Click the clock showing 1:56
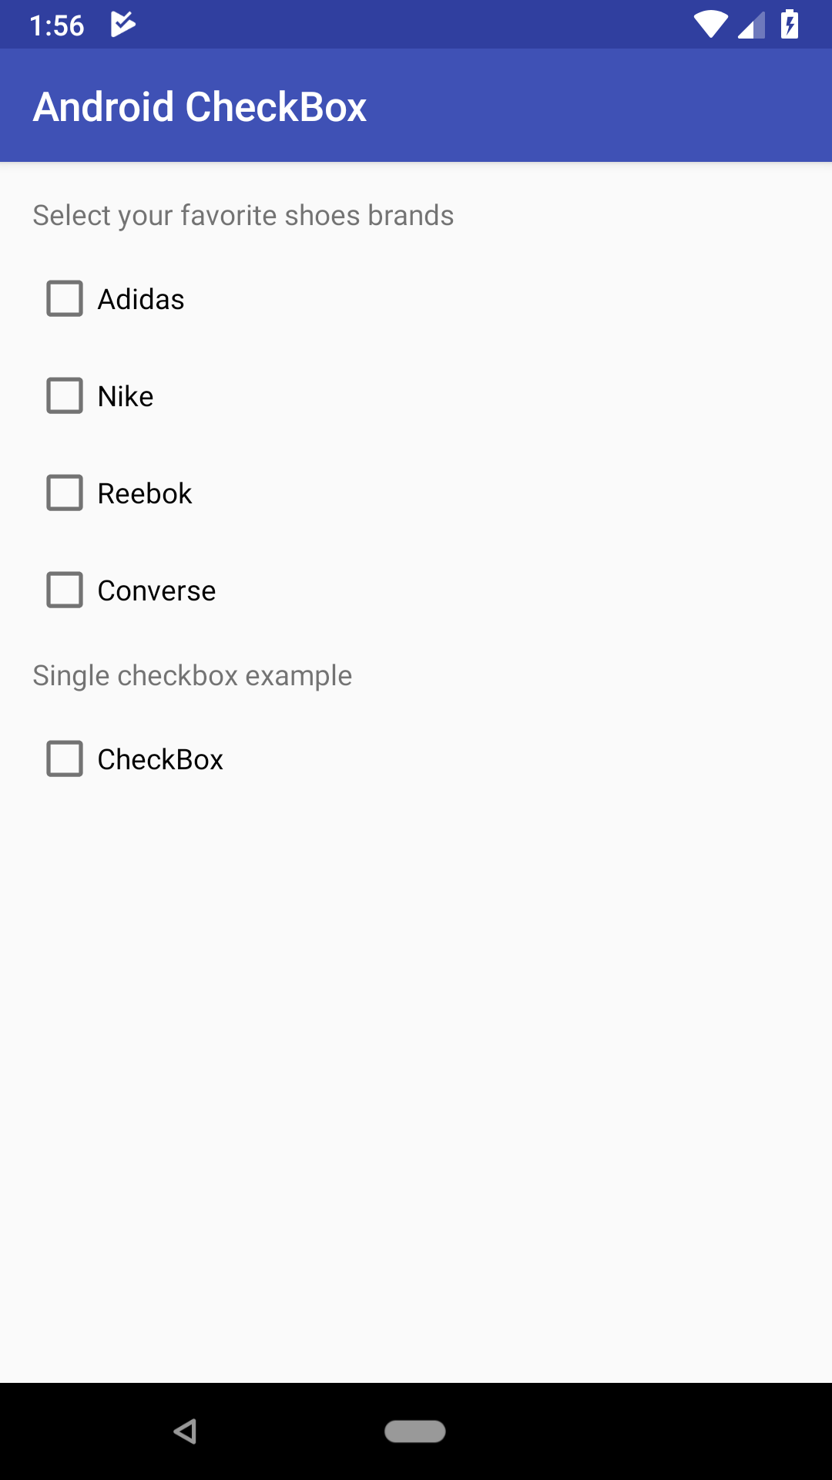Image resolution: width=832 pixels, height=1480 pixels. (x=58, y=24)
